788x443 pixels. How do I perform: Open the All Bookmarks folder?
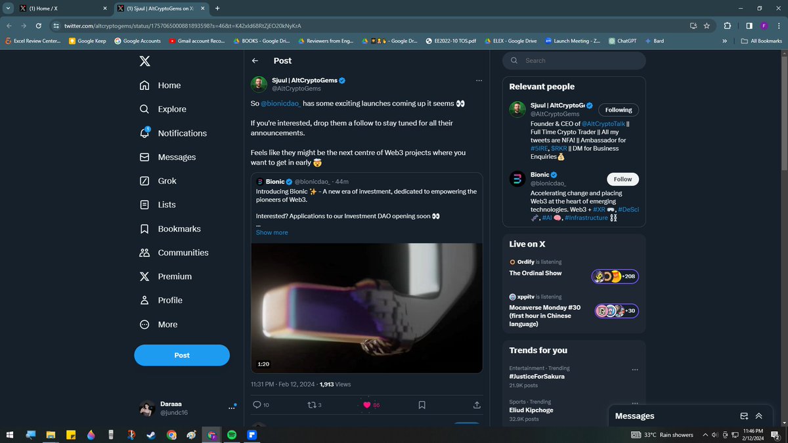(761, 41)
